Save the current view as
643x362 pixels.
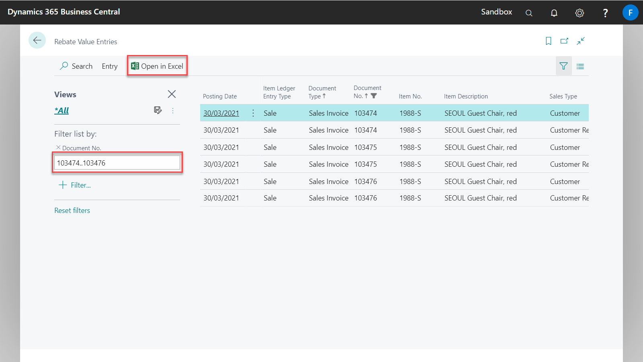point(158,110)
